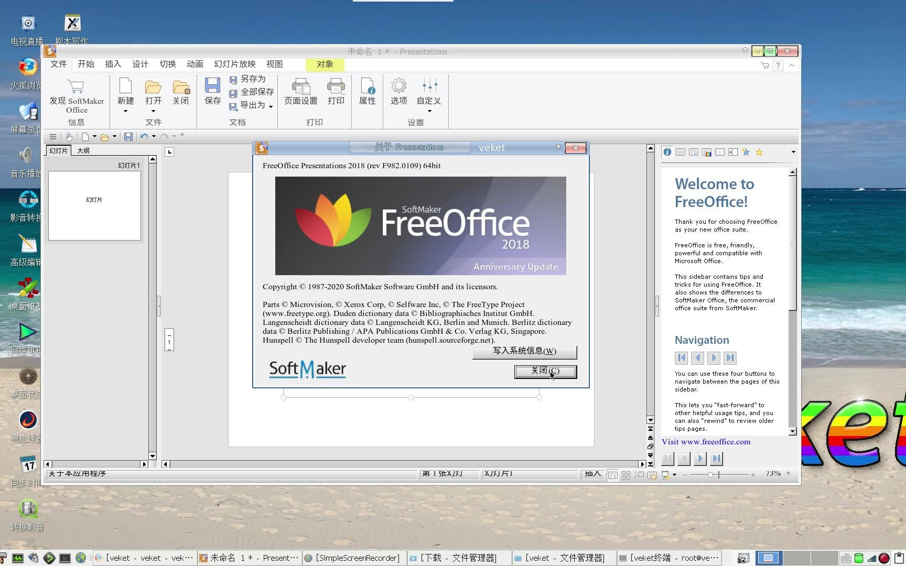This screenshot has width=906, height=566.
Task: Click the zoom out minus button
Action: pos(685,475)
